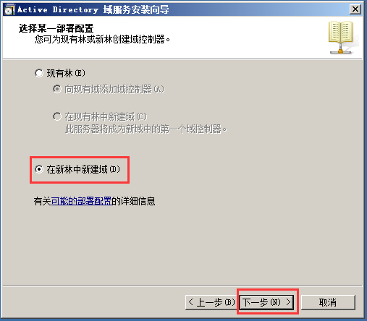The height and width of the screenshot is (321, 367).
Task: Click the title bar text 域服务安装向导
Action: (x=136, y=9)
